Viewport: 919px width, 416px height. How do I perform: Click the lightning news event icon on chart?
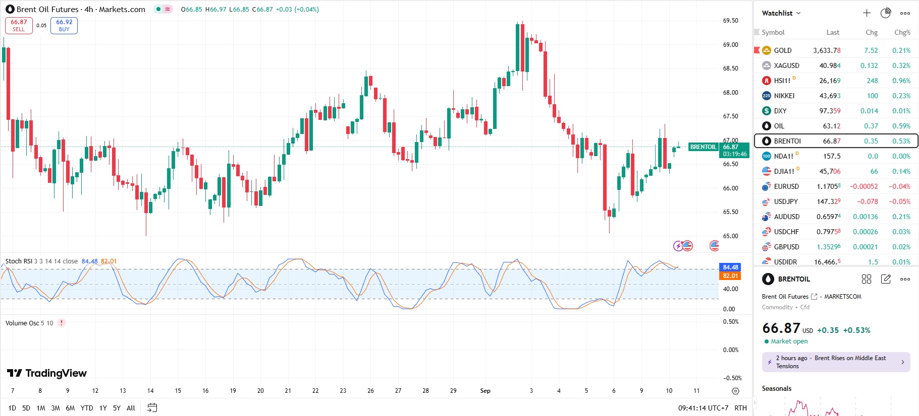[x=678, y=246]
